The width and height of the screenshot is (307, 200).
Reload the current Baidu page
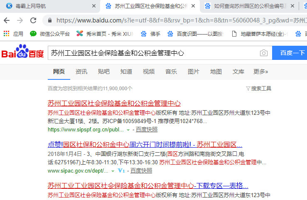[33, 20]
